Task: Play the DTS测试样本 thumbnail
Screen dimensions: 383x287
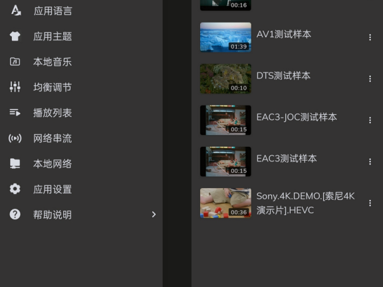Action: pos(225,78)
